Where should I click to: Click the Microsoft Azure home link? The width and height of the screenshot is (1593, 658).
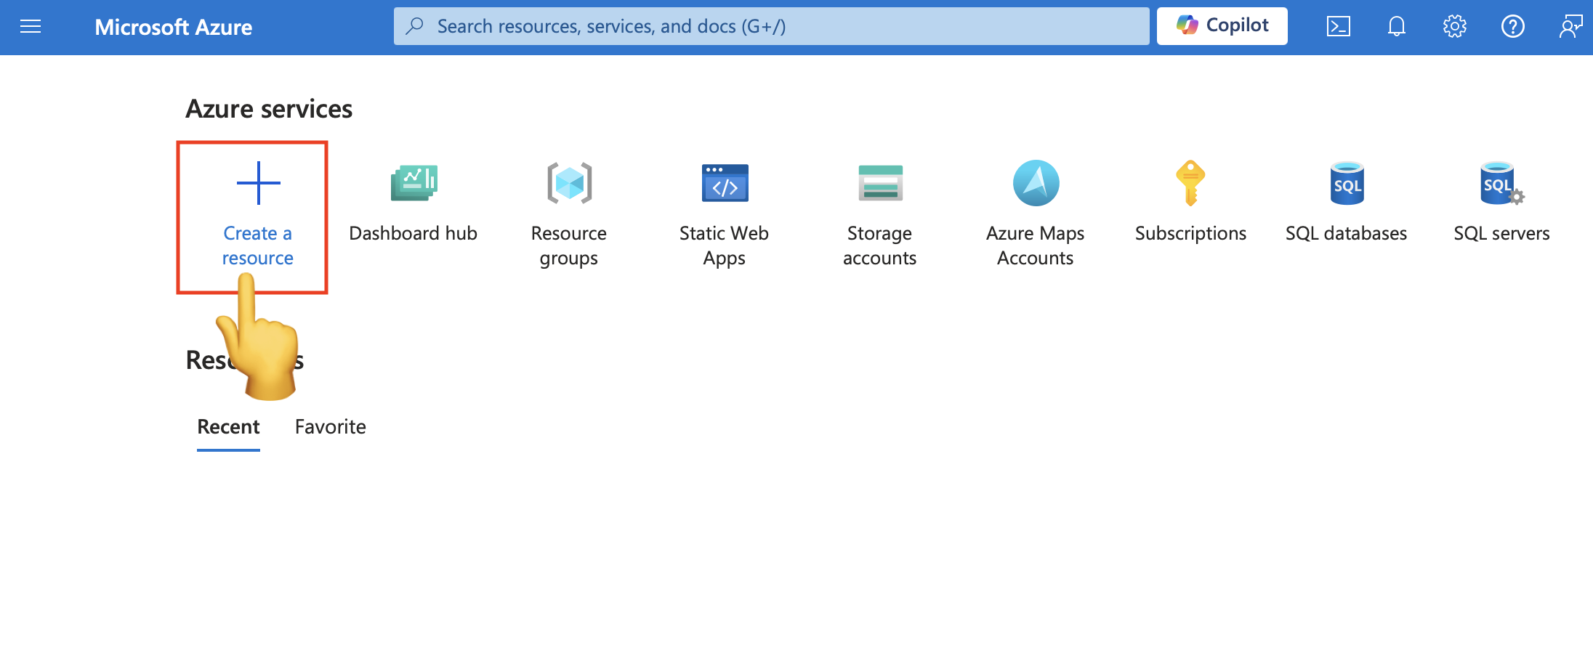[x=173, y=27]
